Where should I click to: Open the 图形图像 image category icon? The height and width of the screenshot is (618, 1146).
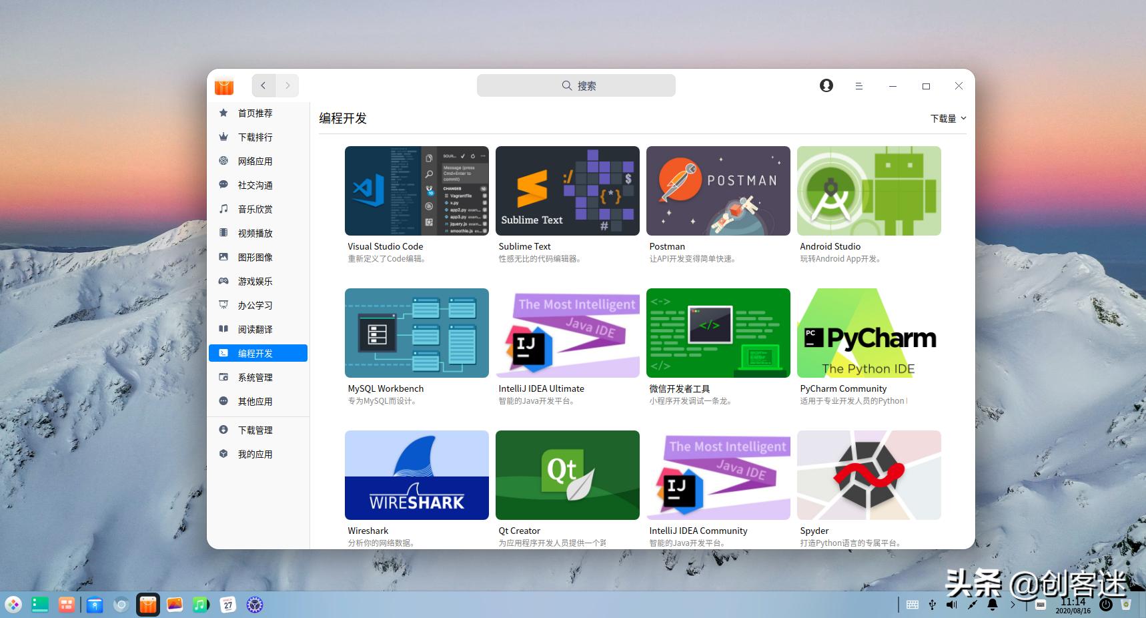point(223,257)
